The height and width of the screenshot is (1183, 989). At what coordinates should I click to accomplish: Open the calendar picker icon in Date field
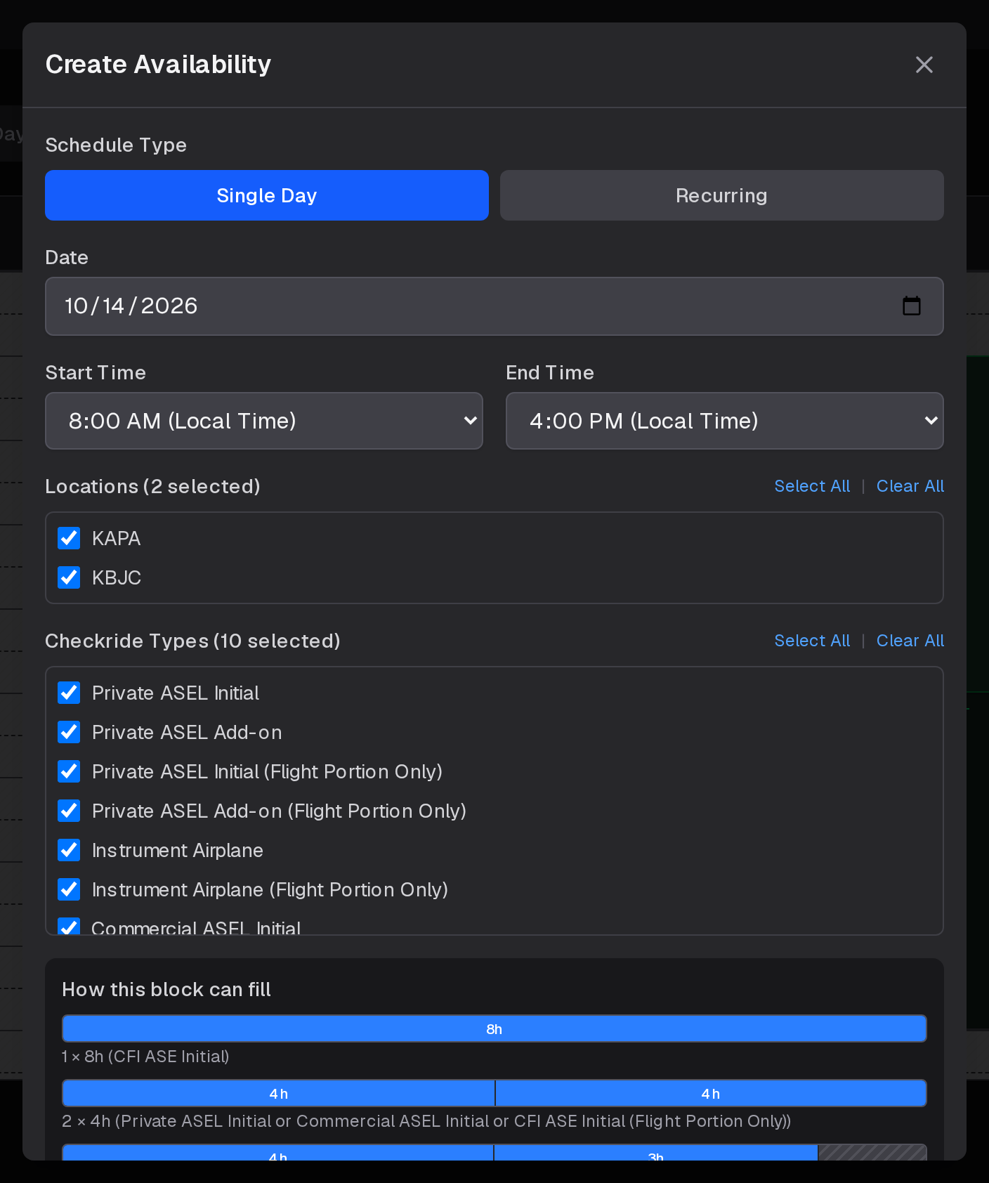pyautogui.click(x=911, y=306)
